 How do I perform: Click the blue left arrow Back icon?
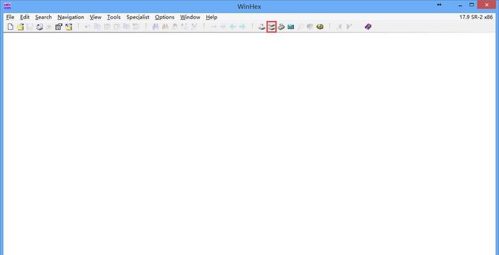[x=233, y=27]
